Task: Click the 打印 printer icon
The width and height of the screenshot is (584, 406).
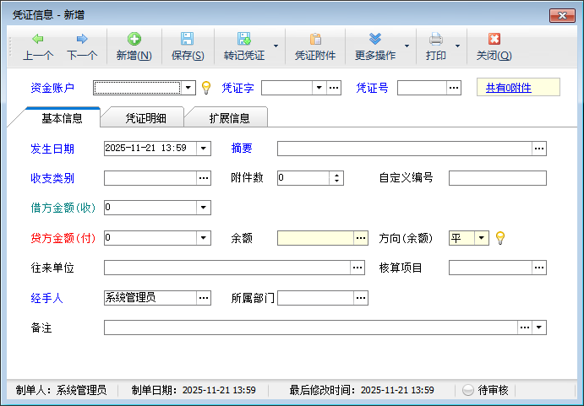Action: coord(436,40)
